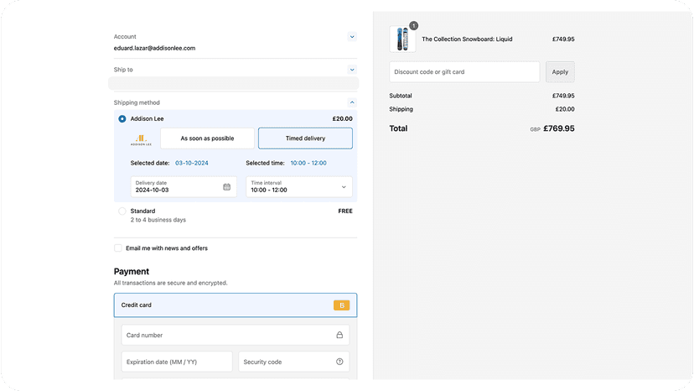Click the calendar icon in Delivery date

coord(226,187)
